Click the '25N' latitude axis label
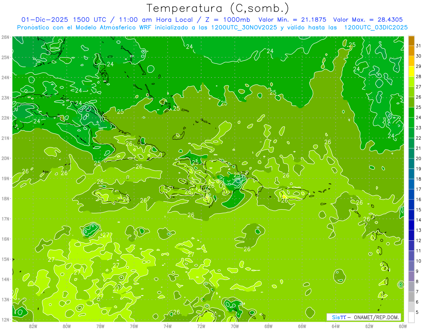 (x=5, y=57)
